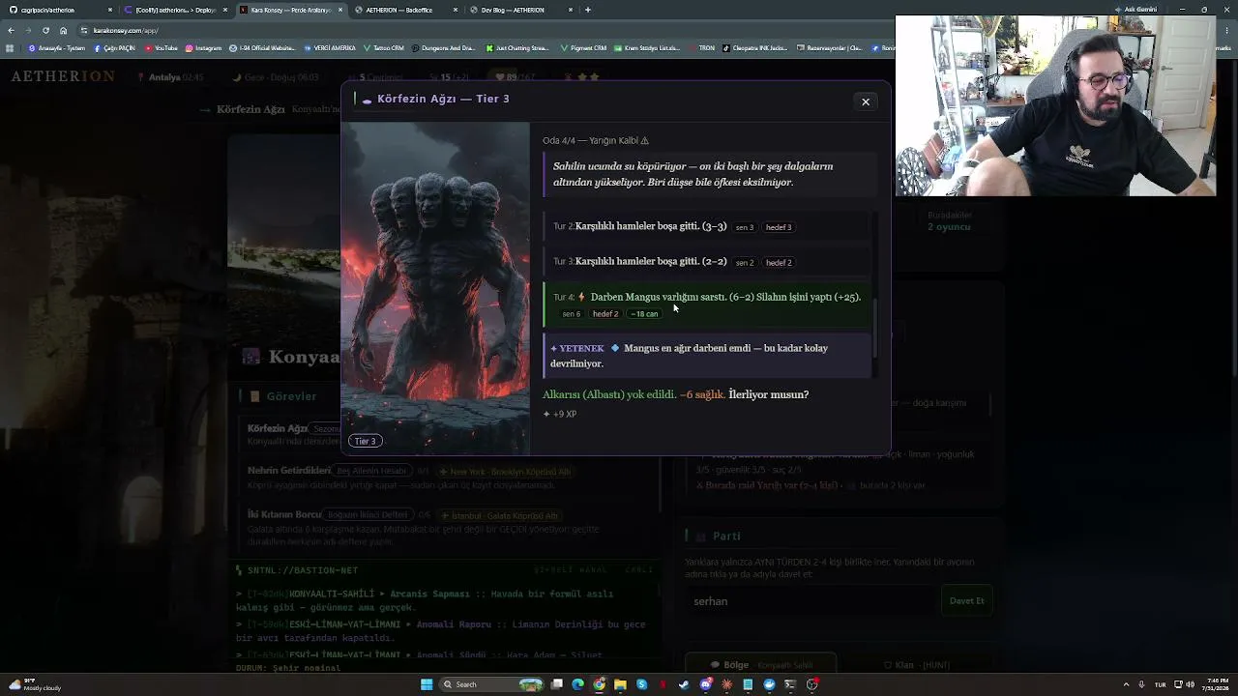Close the Körfezin Ağzı Tier 3 dialog
The width and height of the screenshot is (1238, 696).
point(866,101)
